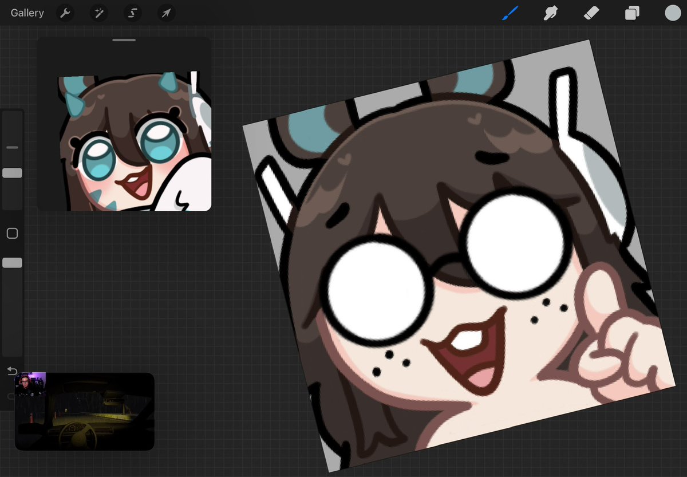Screen dimensions: 687x477
Task: Activate the Selection tool
Action: tap(132, 13)
